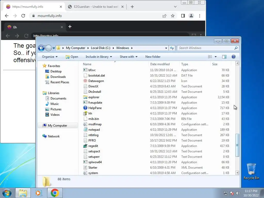264x198 pixels.
Task: Open Windows Start menu
Action: tap(7, 193)
